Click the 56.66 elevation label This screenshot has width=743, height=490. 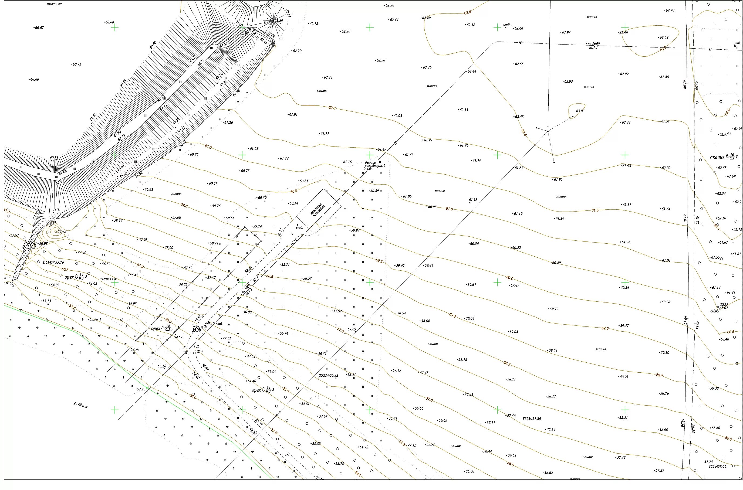pos(419,408)
